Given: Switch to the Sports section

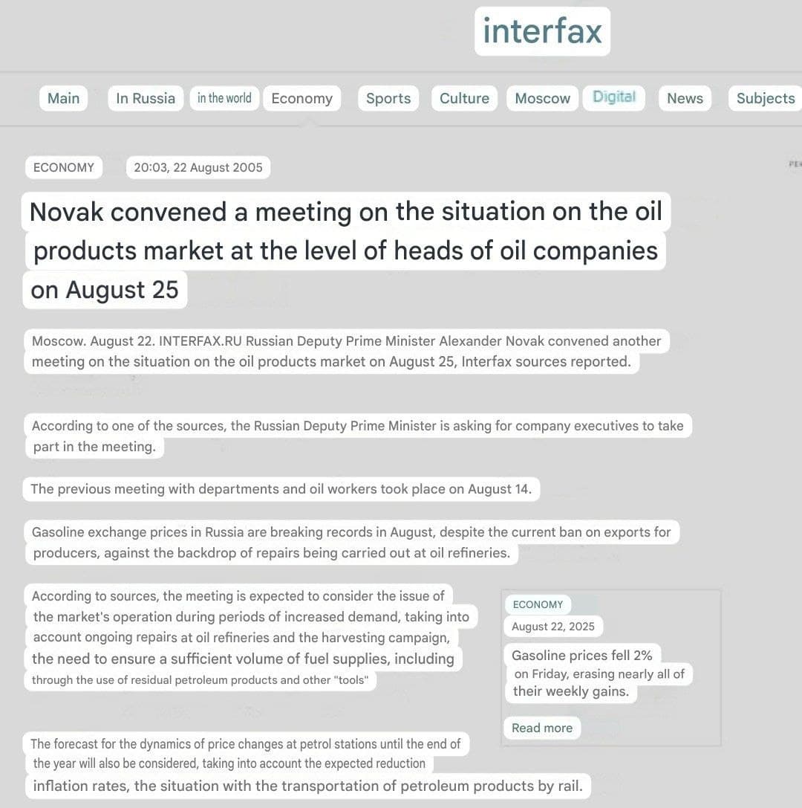Looking at the screenshot, I should coord(388,98).
